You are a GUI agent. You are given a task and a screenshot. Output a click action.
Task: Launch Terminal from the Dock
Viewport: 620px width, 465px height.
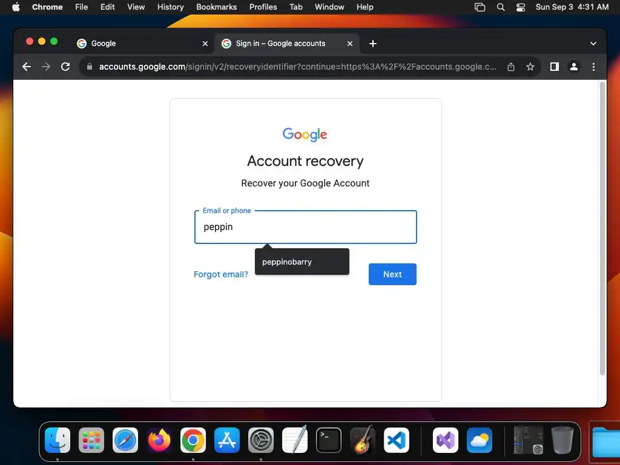click(329, 440)
